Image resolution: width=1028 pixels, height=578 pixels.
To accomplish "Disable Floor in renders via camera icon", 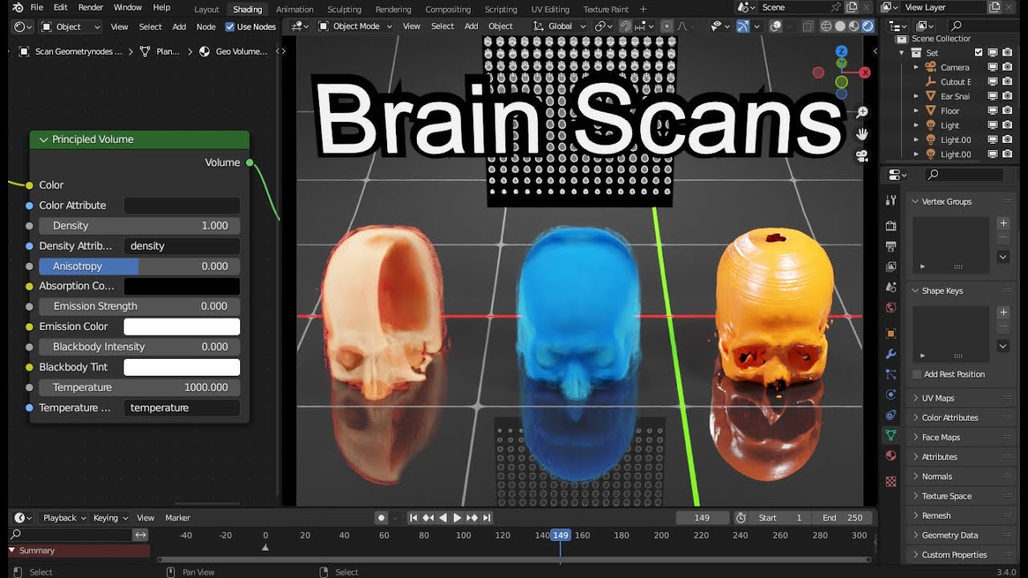I will coord(1007,111).
